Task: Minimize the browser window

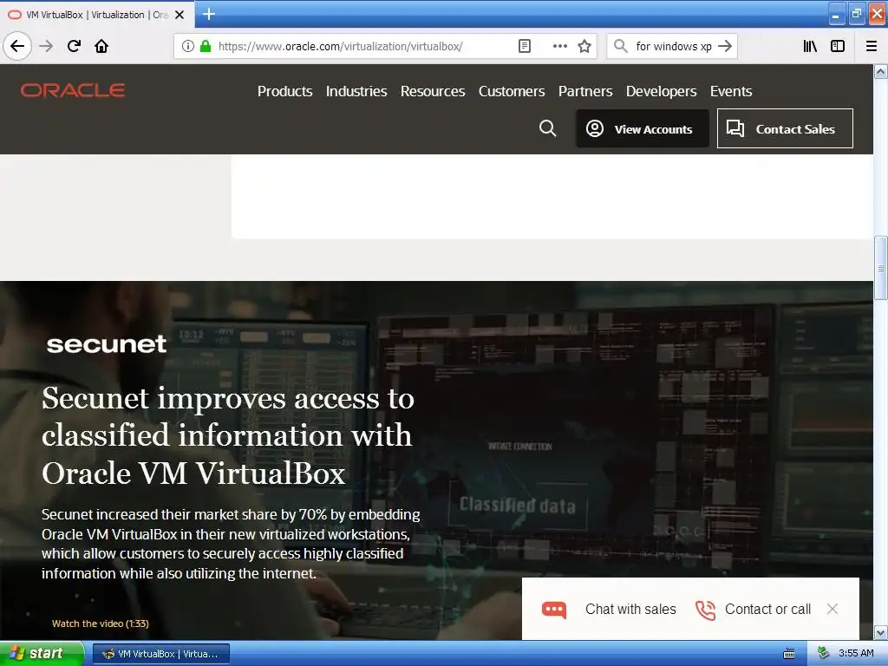Action: point(836,15)
